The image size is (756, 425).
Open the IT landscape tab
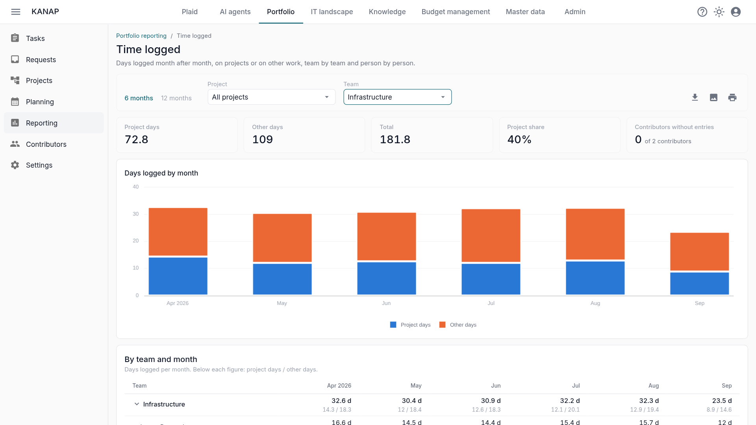[x=332, y=12]
